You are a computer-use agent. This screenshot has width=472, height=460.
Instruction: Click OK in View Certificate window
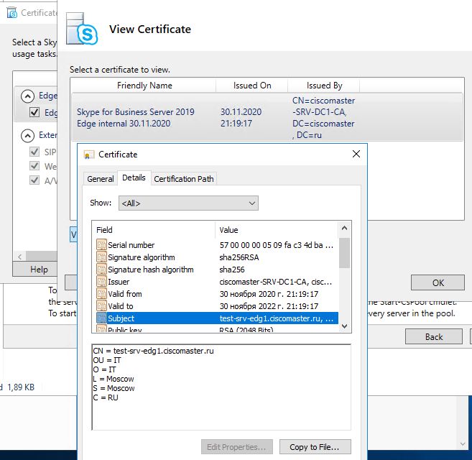438,282
